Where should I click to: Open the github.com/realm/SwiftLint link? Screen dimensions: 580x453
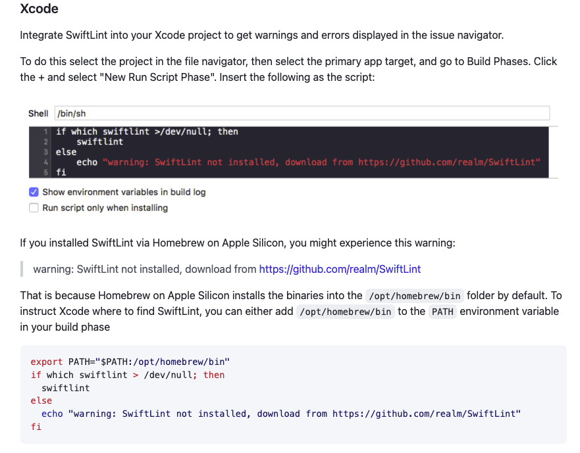click(340, 269)
